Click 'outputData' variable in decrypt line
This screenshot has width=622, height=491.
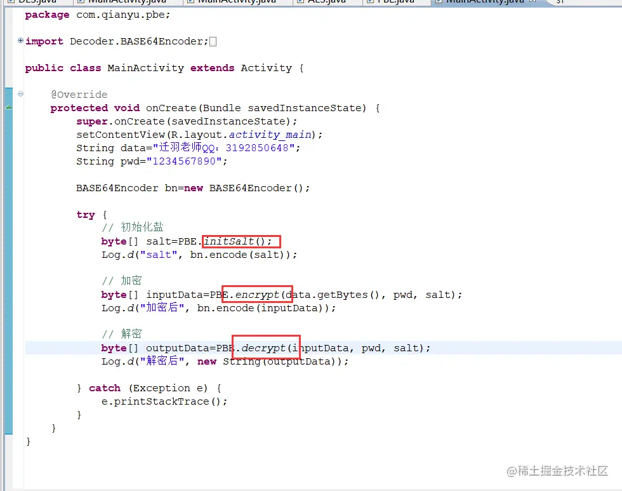point(178,348)
